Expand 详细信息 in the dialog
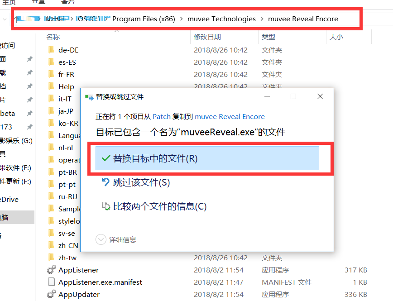This screenshot has height=301, width=393. (116, 240)
